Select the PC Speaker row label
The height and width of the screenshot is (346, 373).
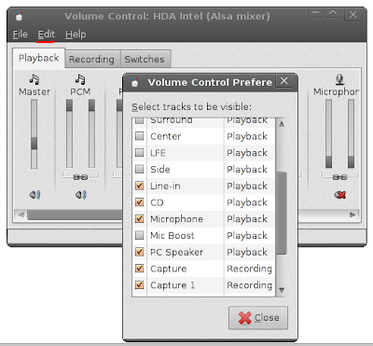[176, 252]
